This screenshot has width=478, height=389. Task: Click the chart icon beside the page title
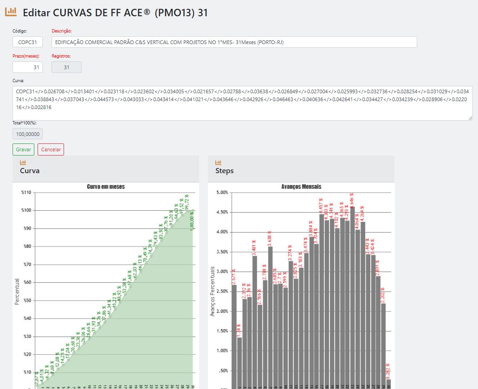11,13
